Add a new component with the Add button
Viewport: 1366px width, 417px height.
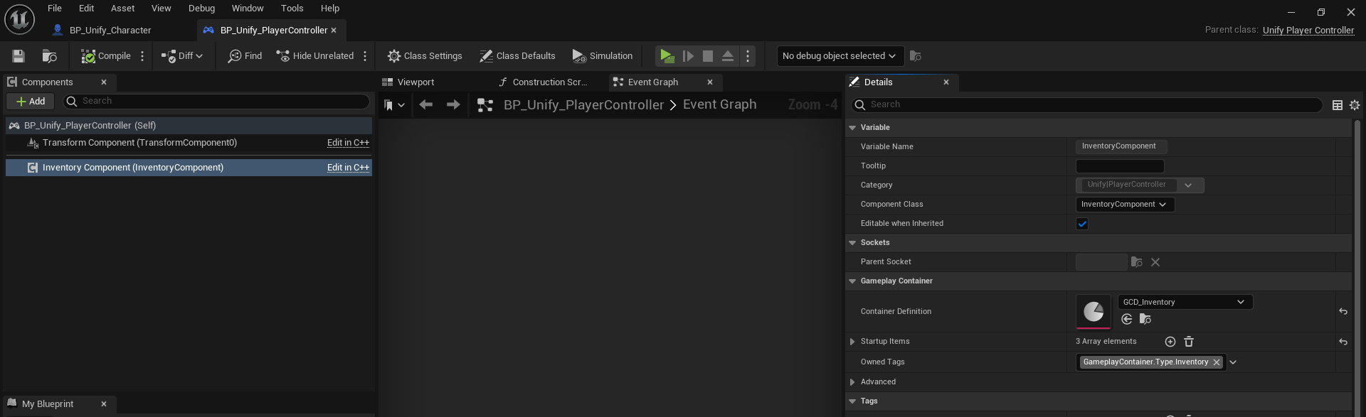click(x=31, y=102)
